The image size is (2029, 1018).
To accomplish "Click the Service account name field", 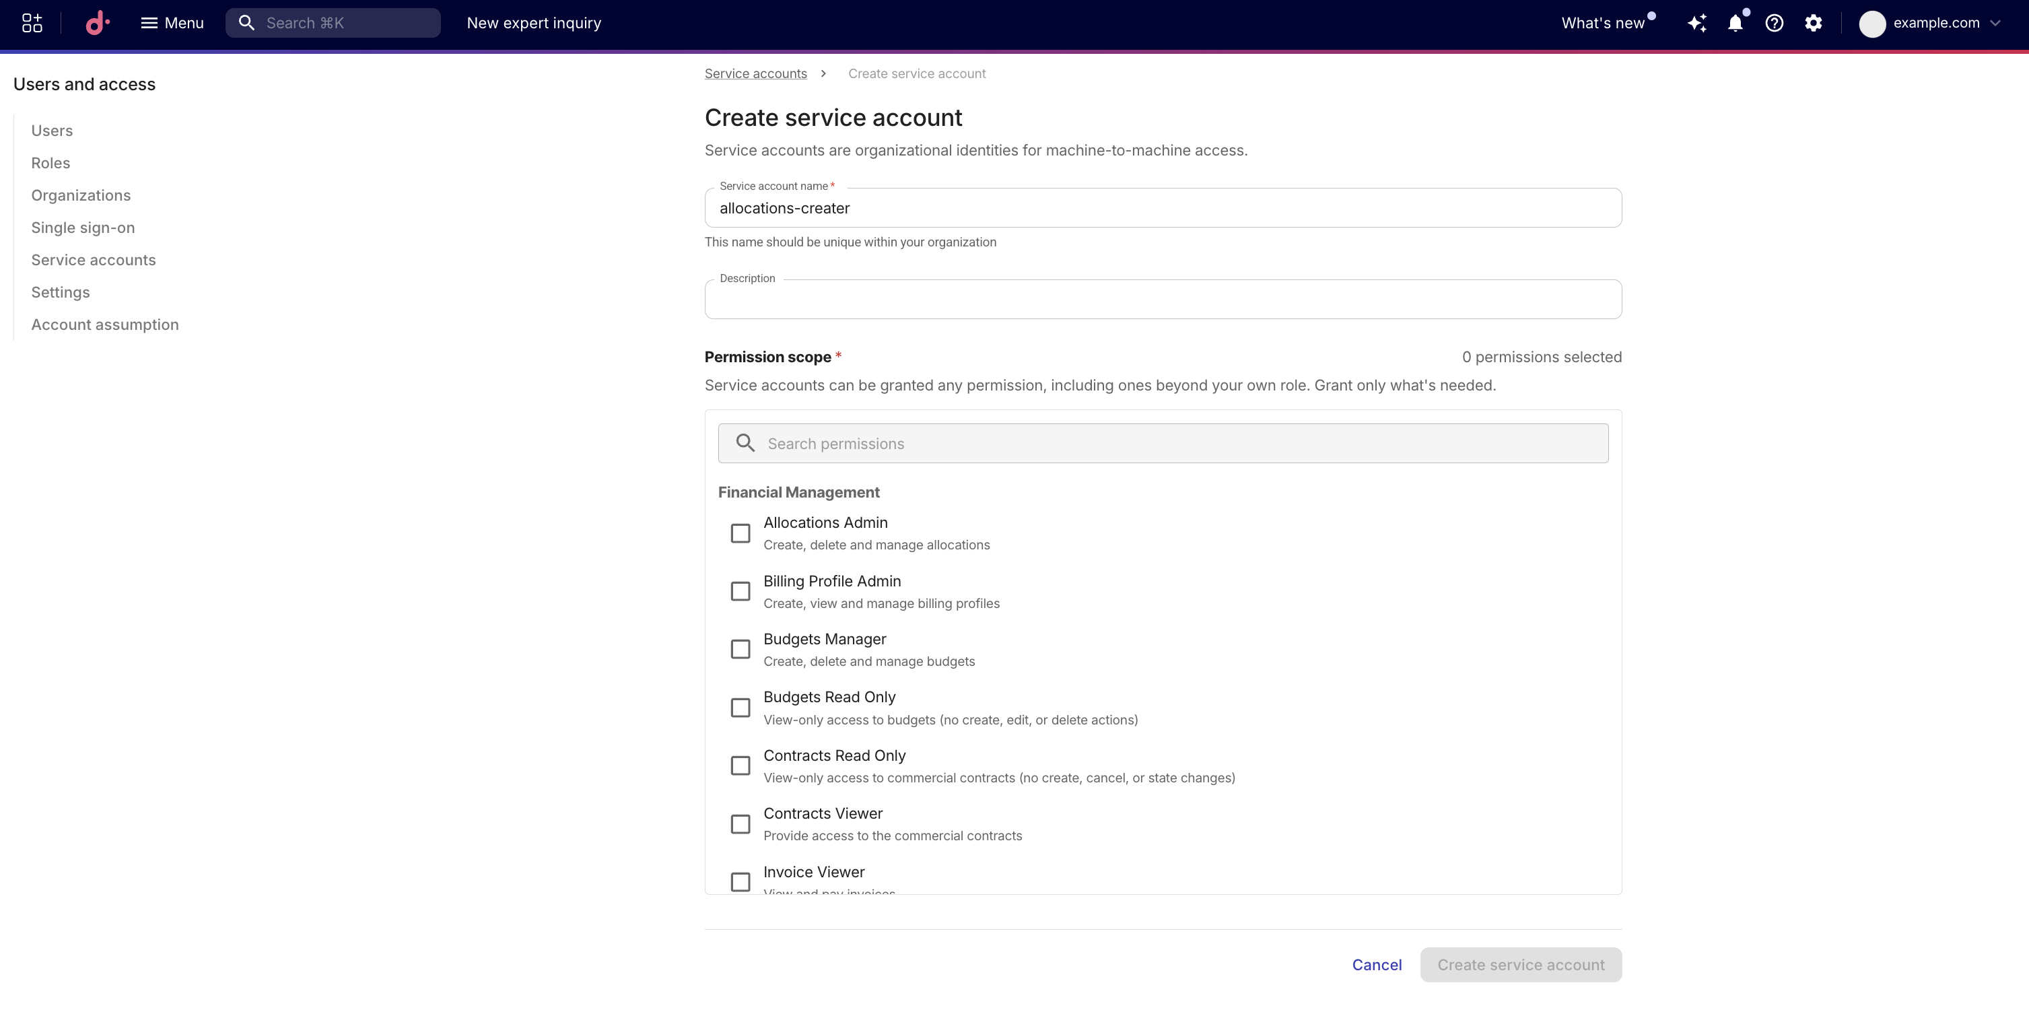I will (x=1163, y=208).
